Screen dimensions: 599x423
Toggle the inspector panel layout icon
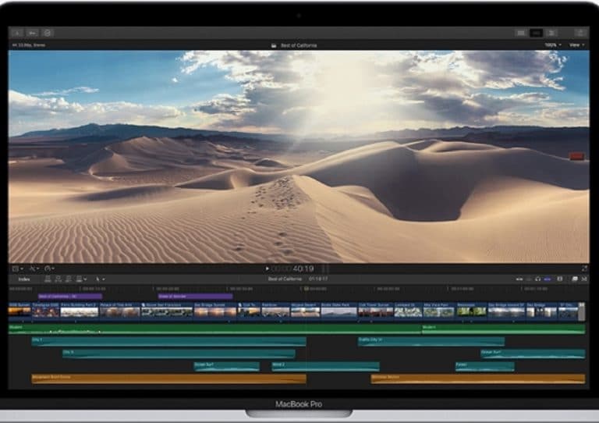(551, 33)
